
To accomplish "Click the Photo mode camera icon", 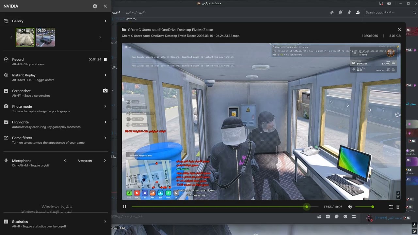I will pyautogui.click(x=6, y=106).
